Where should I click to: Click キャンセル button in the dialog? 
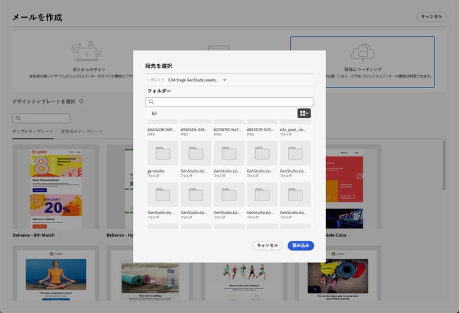pyautogui.click(x=267, y=245)
